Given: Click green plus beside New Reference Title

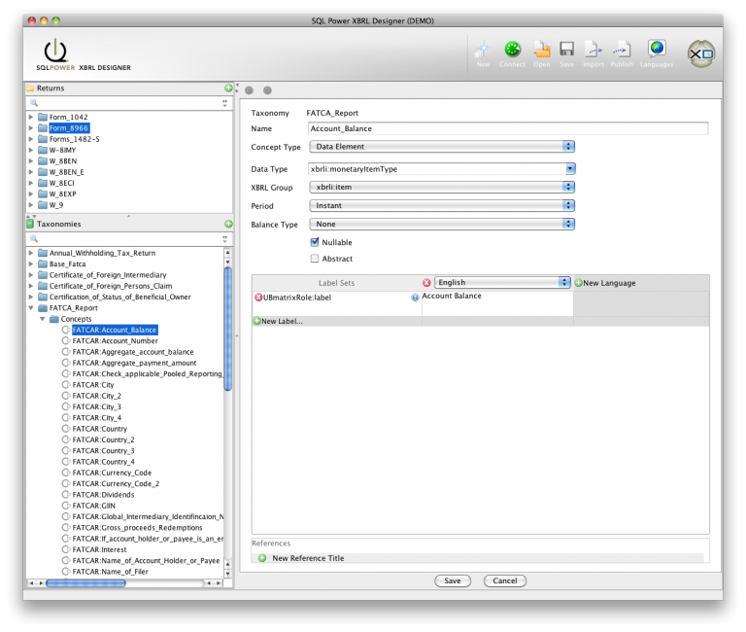Looking at the screenshot, I should (262, 558).
